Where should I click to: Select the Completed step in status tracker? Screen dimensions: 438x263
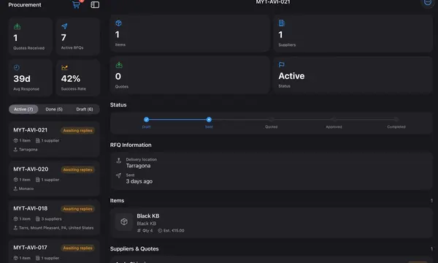[396, 120]
